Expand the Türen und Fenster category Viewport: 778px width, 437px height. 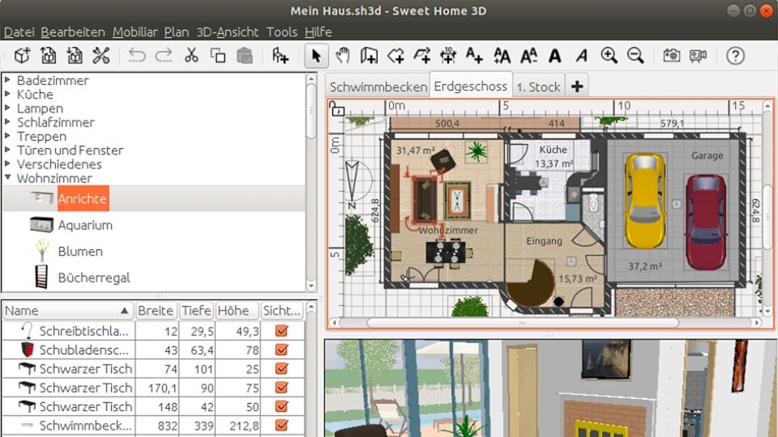7,149
